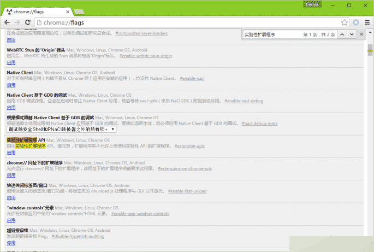
Task: Click the 'WebRTC Stun' flag title
Action: click(x=36, y=50)
